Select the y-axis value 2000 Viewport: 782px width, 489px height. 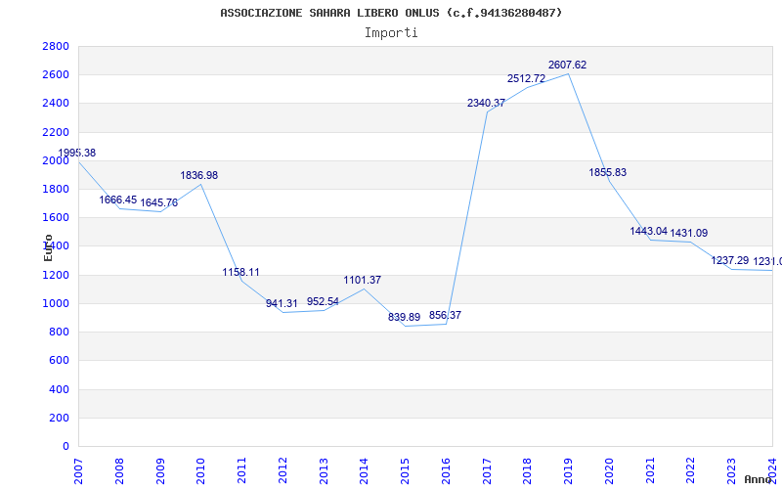click(56, 160)
